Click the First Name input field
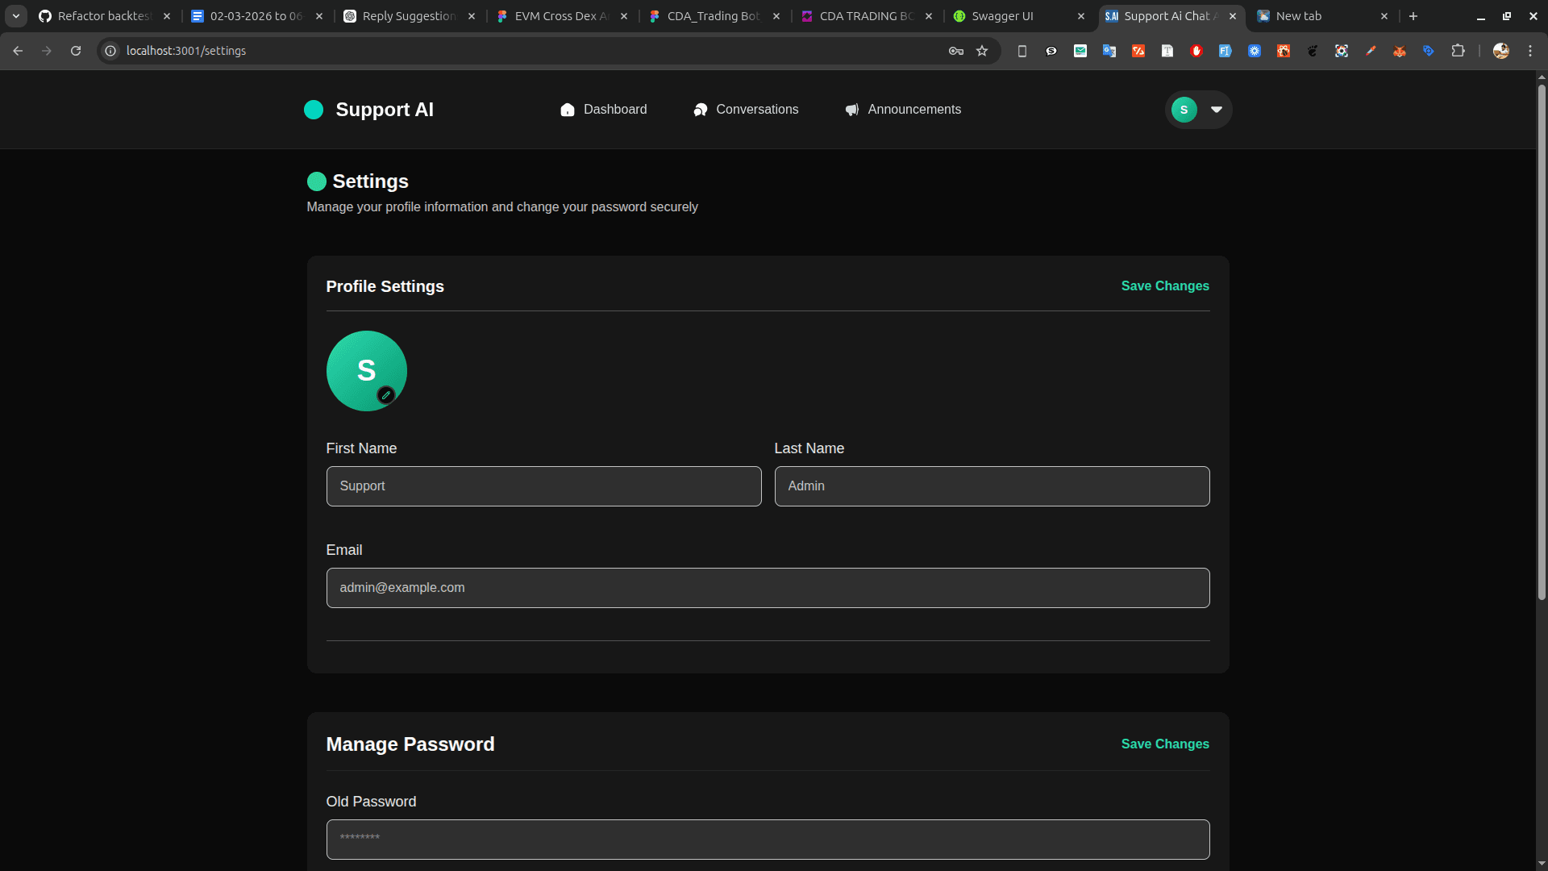Image resolution: width=1548 pixels, height=871 pixels. coord(543,486)
